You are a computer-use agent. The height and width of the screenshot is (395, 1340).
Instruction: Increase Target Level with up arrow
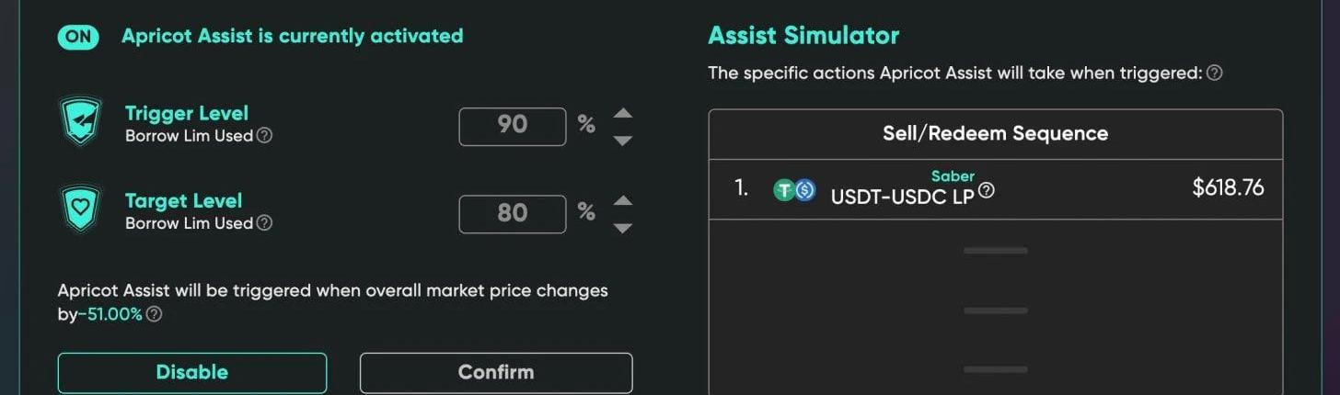623,200
